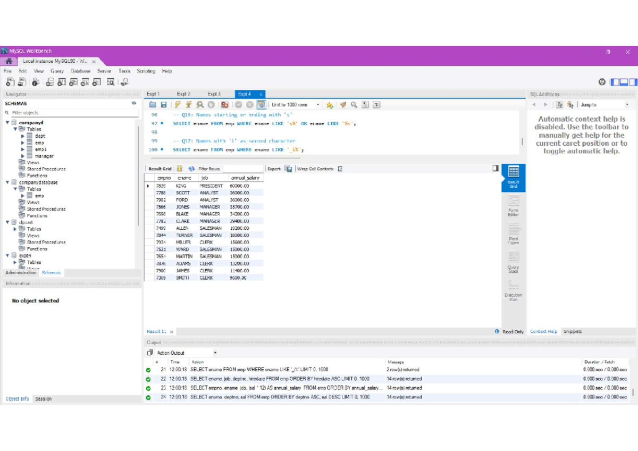This screenshot has width=638, height=451.
Task: Save the script using the floppy disk icon
Action: pos(164,105)
